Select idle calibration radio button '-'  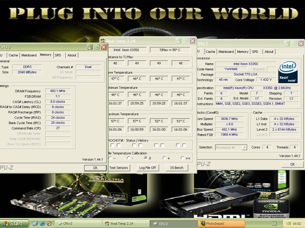128,158
